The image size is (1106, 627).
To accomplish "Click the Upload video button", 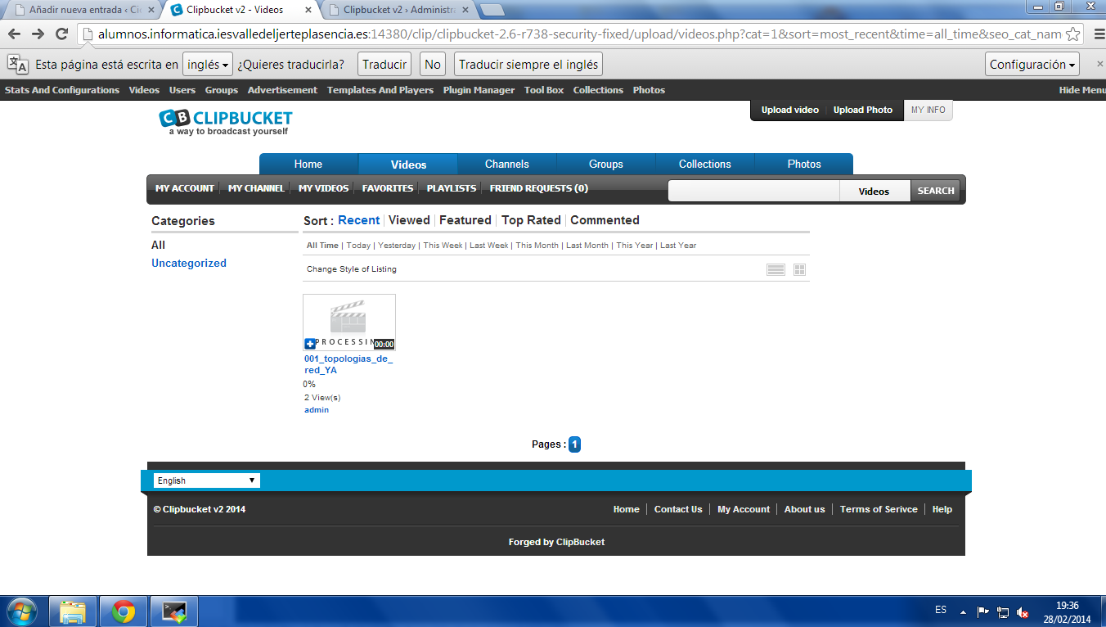I will tap(789, 111).
